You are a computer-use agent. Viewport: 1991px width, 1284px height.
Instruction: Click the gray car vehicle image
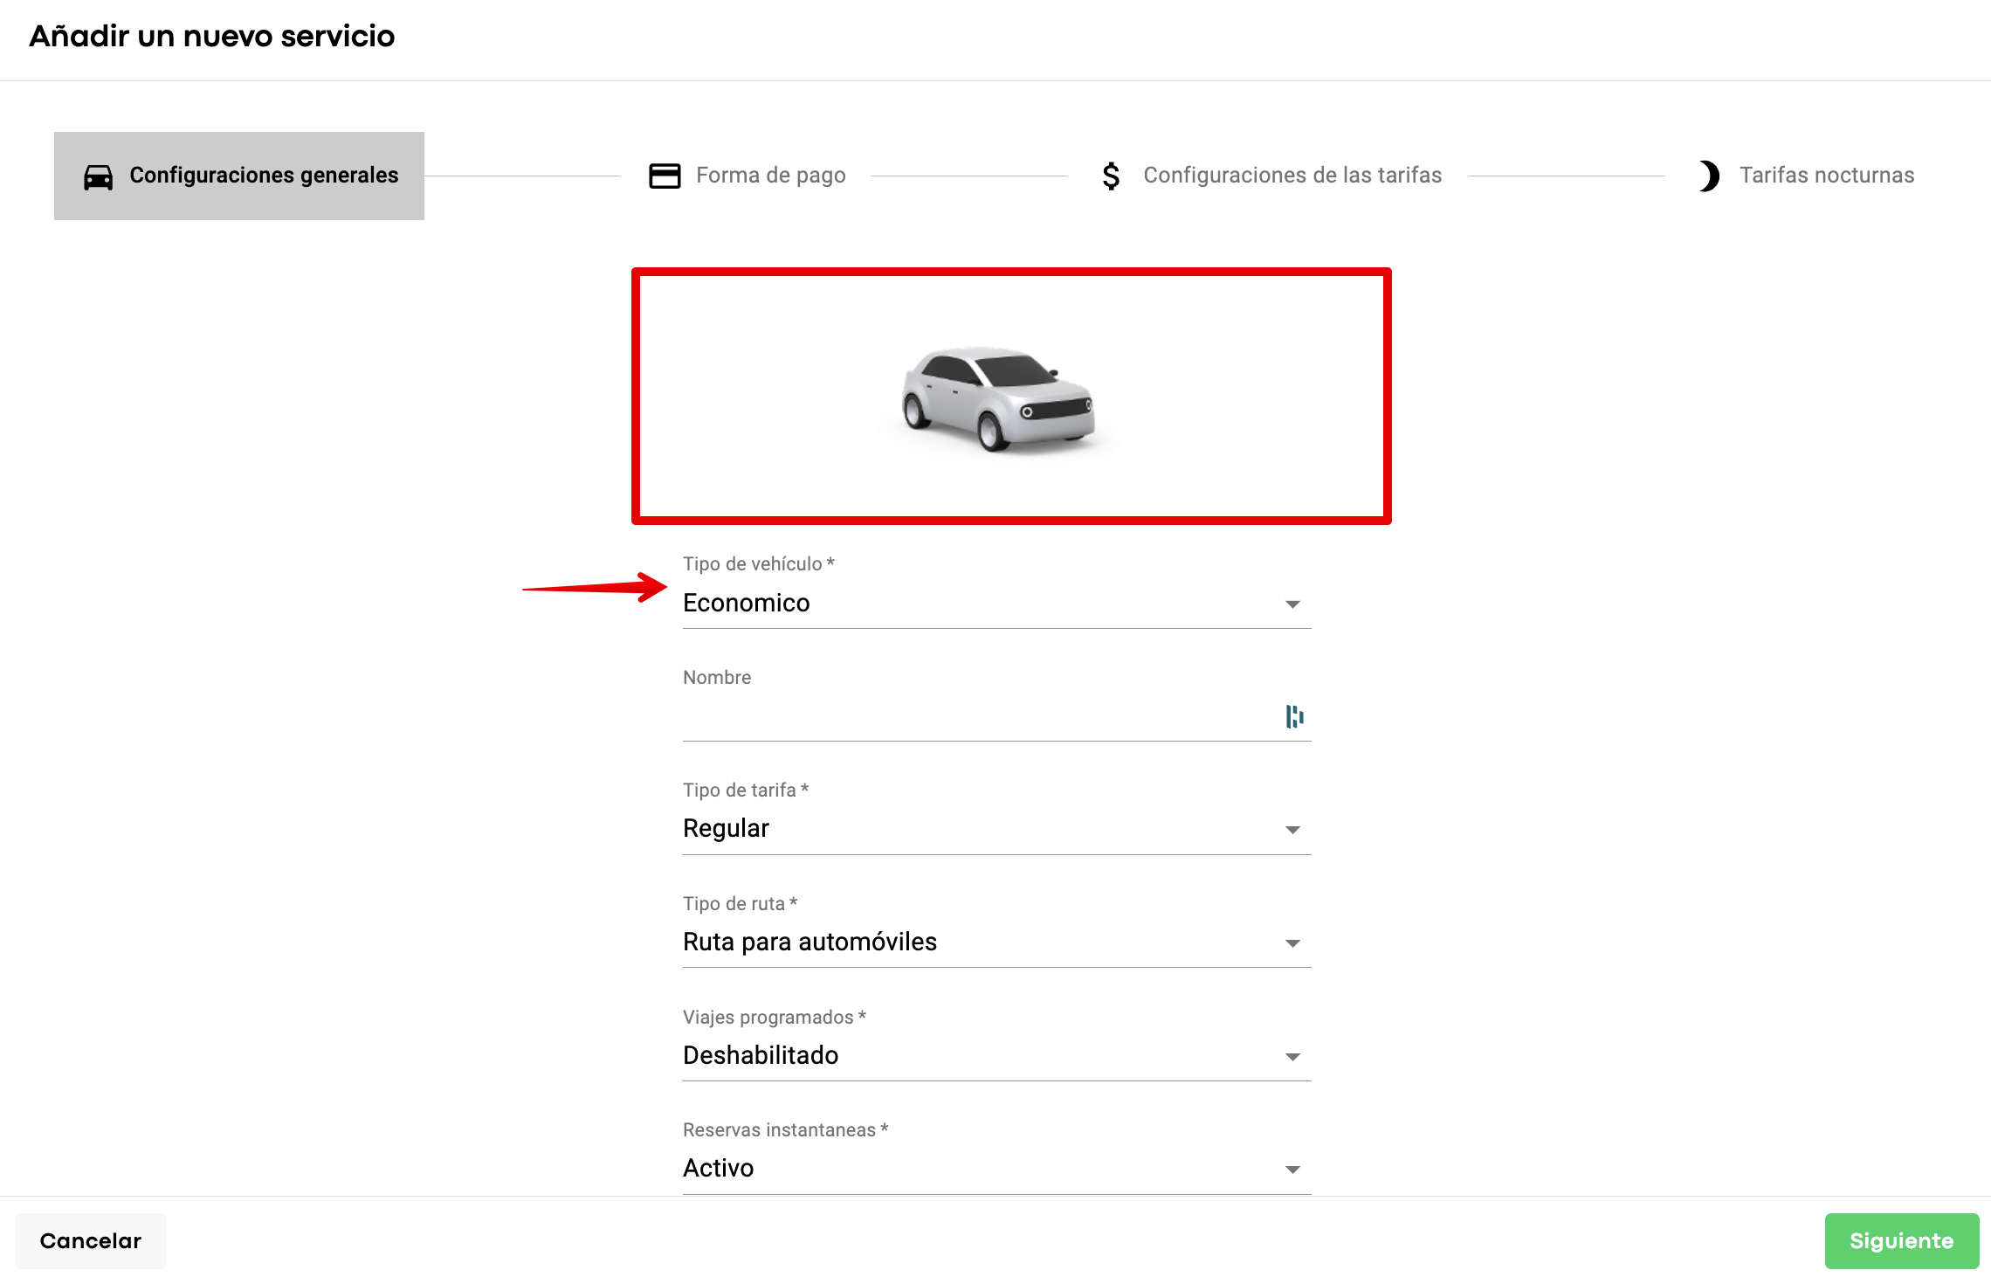point(998,398)
